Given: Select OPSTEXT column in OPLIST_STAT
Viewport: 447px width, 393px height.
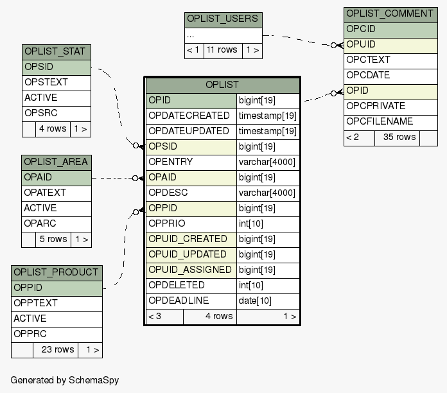Looking at the screenshot, I should pos(56,82).
